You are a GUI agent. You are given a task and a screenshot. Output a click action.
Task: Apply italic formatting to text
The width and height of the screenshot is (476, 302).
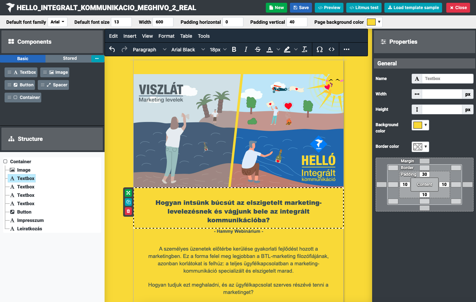pos(246,49)
